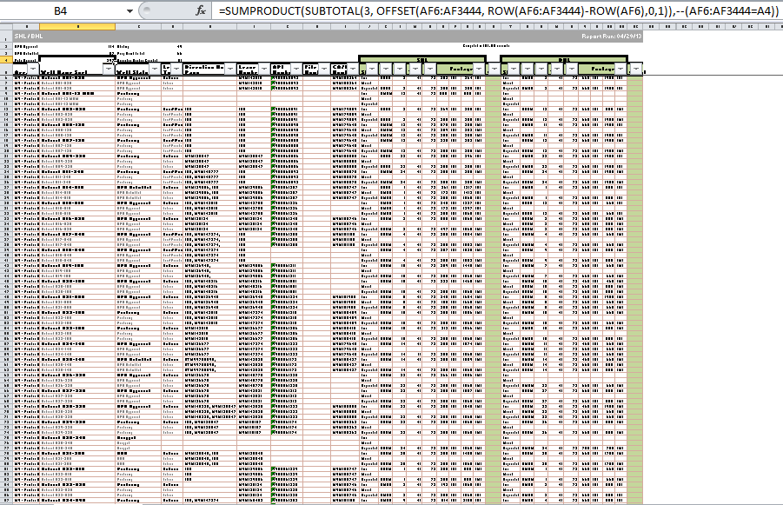Expand the Name Box dropdown arrow
The height and width of the screenshot is (505, 783).
(x=129, y=11)
